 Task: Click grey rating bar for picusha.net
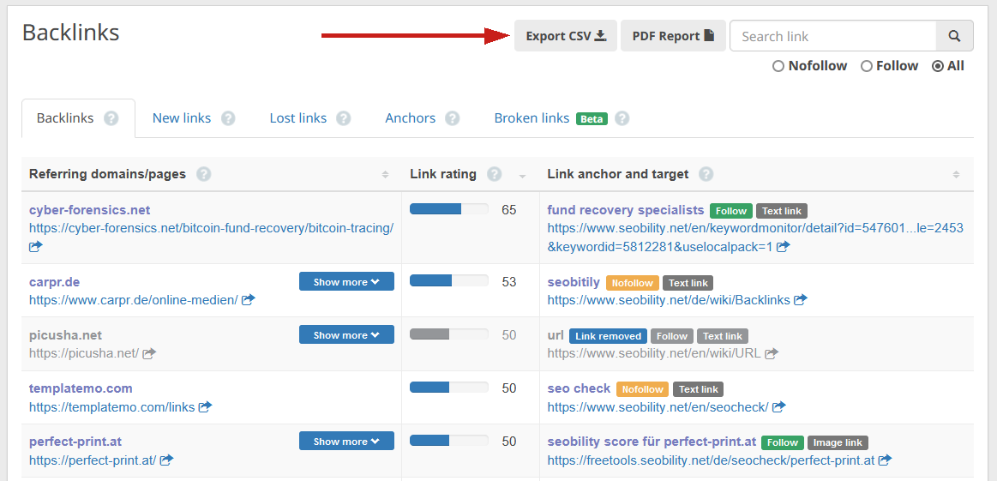[x=449, y=334]
